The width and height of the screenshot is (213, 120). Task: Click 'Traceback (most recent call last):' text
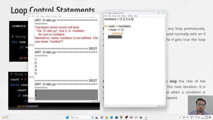click(57, 27)
